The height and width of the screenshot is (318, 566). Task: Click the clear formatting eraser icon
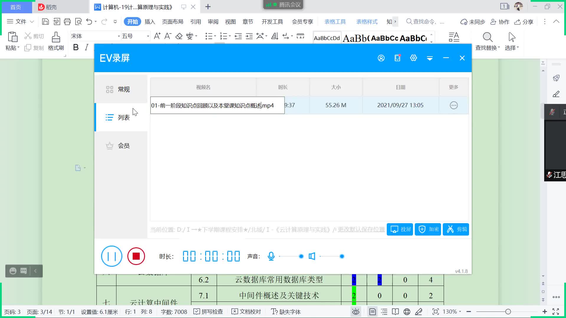[179, 36]
